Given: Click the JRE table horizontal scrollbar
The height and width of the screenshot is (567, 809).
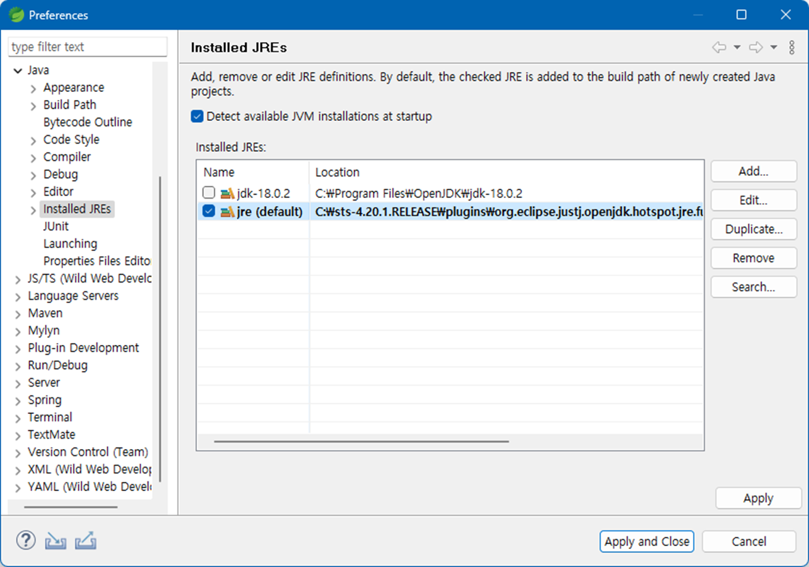Looking at the screenshot, I should click(361, 442).
